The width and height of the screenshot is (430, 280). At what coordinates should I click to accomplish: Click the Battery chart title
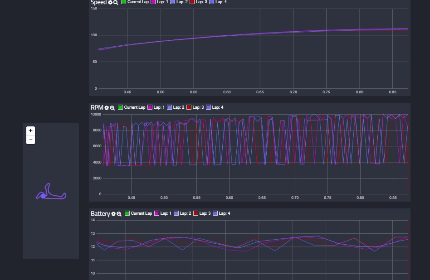point(100,213)
